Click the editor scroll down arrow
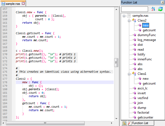This screenshot has width=165, height=126. [116, 118]
